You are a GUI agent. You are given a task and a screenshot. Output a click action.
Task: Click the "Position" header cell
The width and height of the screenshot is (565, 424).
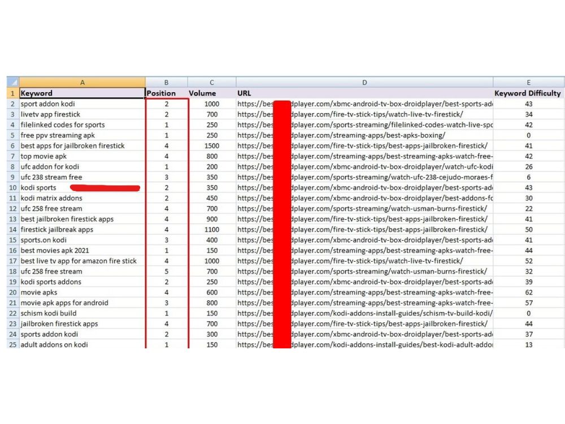(167, 93)
